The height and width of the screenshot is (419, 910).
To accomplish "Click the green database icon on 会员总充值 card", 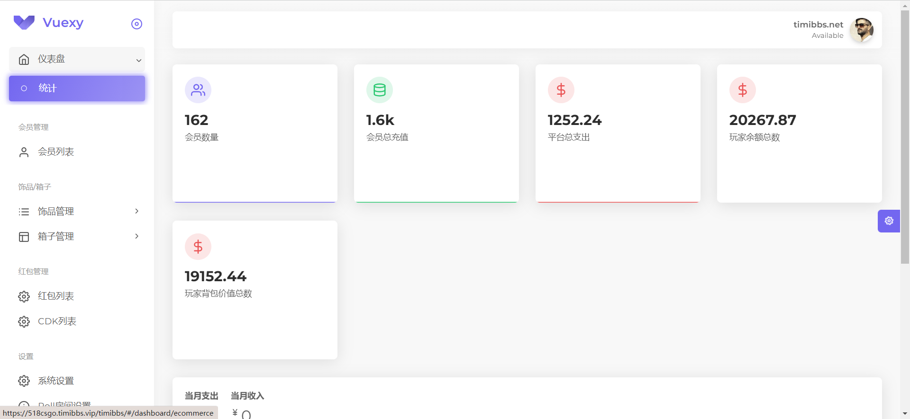I will click(380, 90).
